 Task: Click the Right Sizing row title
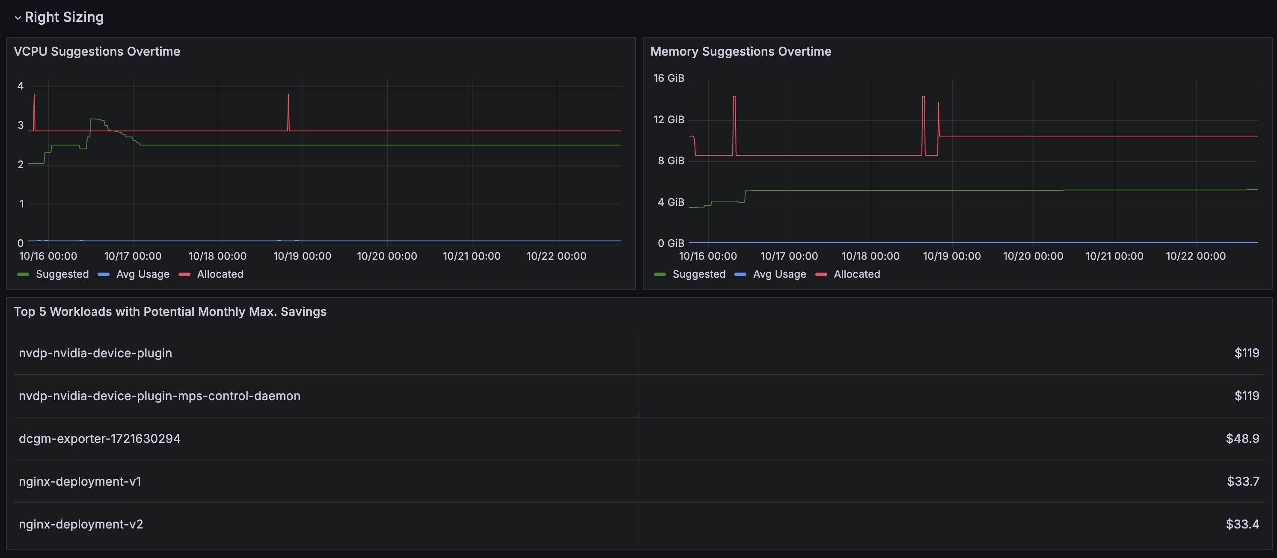click(64, 18)
